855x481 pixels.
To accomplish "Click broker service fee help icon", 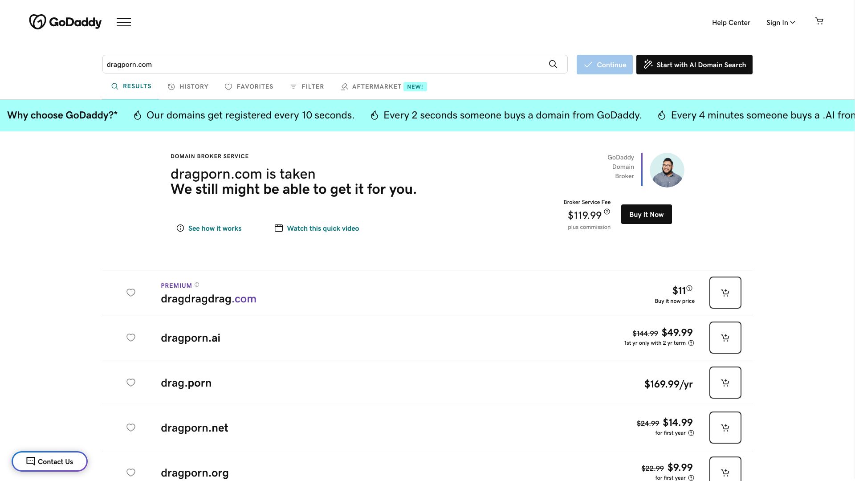I will pyautogui.click(x=607, y=212).
